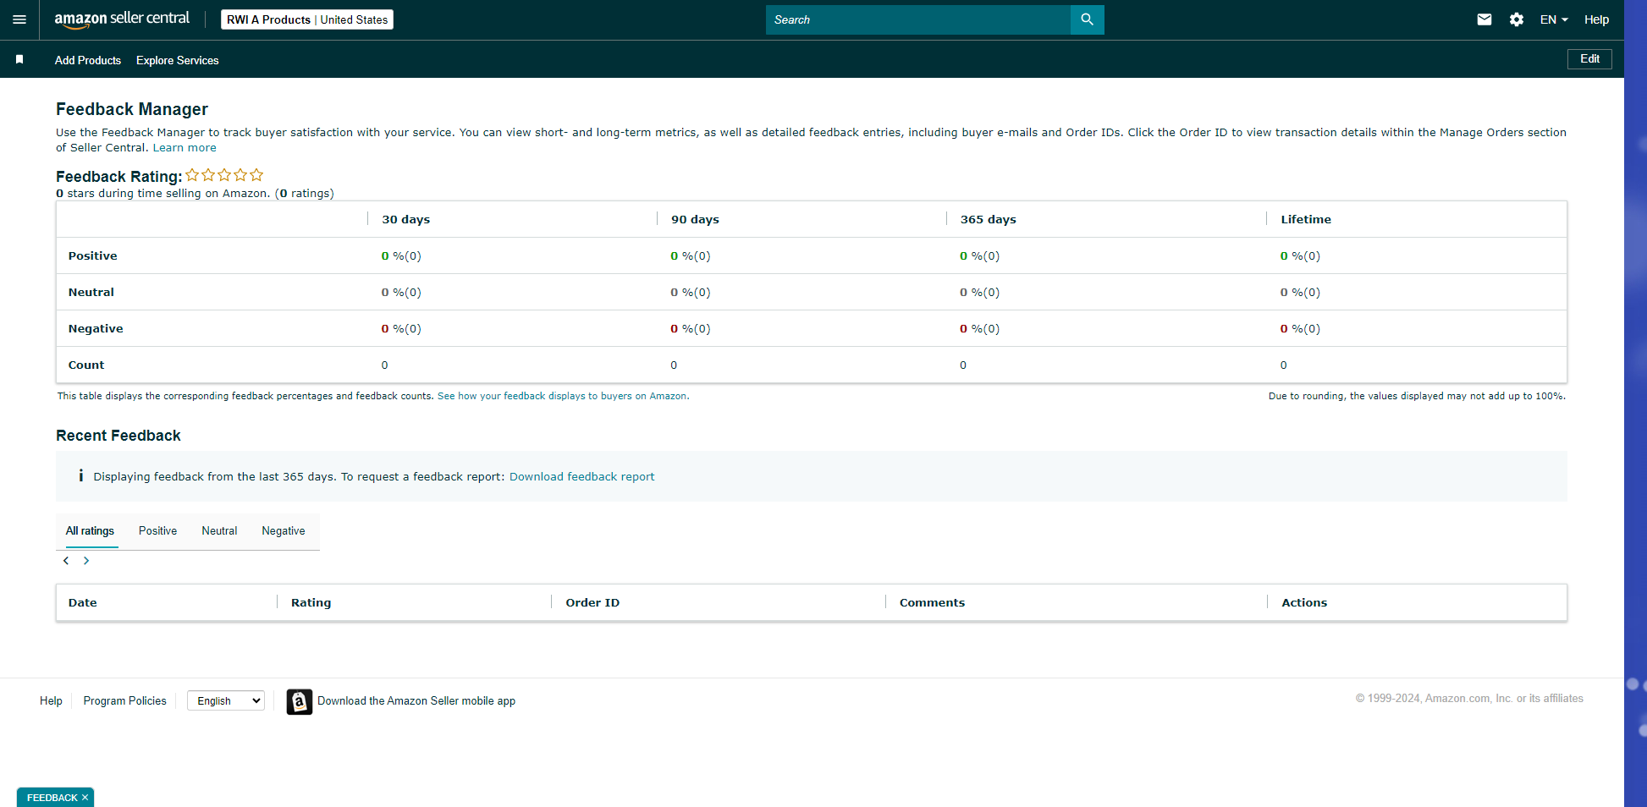
Task: Click the 90 days Neutral 0 %(0) value
Action: click(x=691, y=293)
